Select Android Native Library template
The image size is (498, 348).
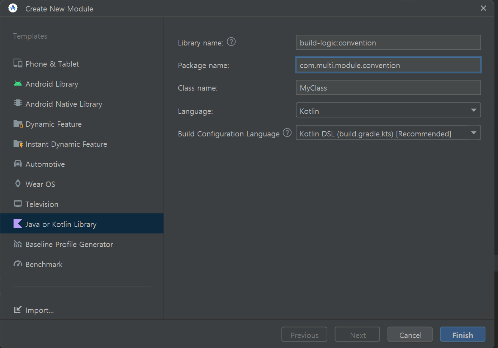pos(82,104)
